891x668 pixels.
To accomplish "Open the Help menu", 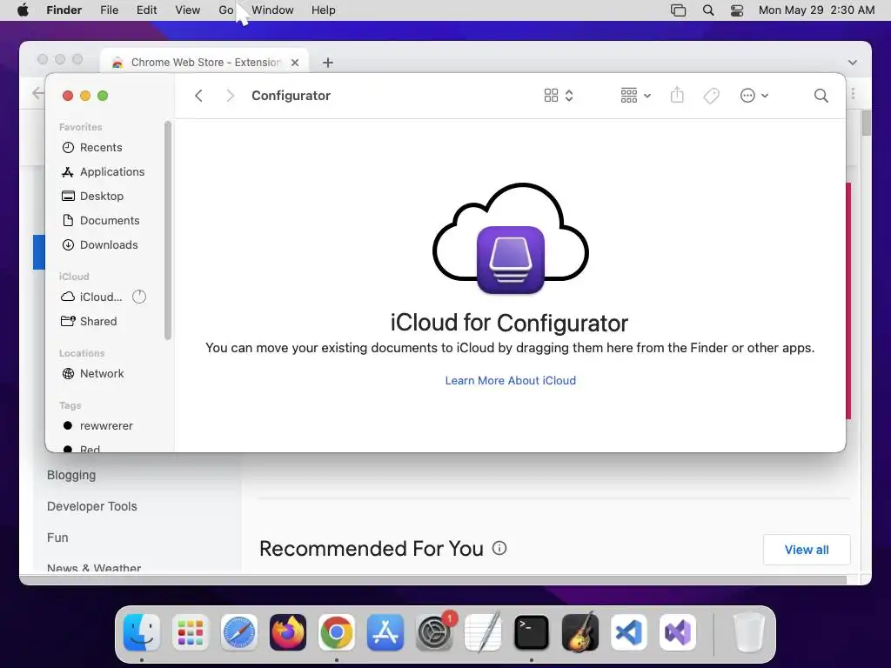I will pos(324,10).
